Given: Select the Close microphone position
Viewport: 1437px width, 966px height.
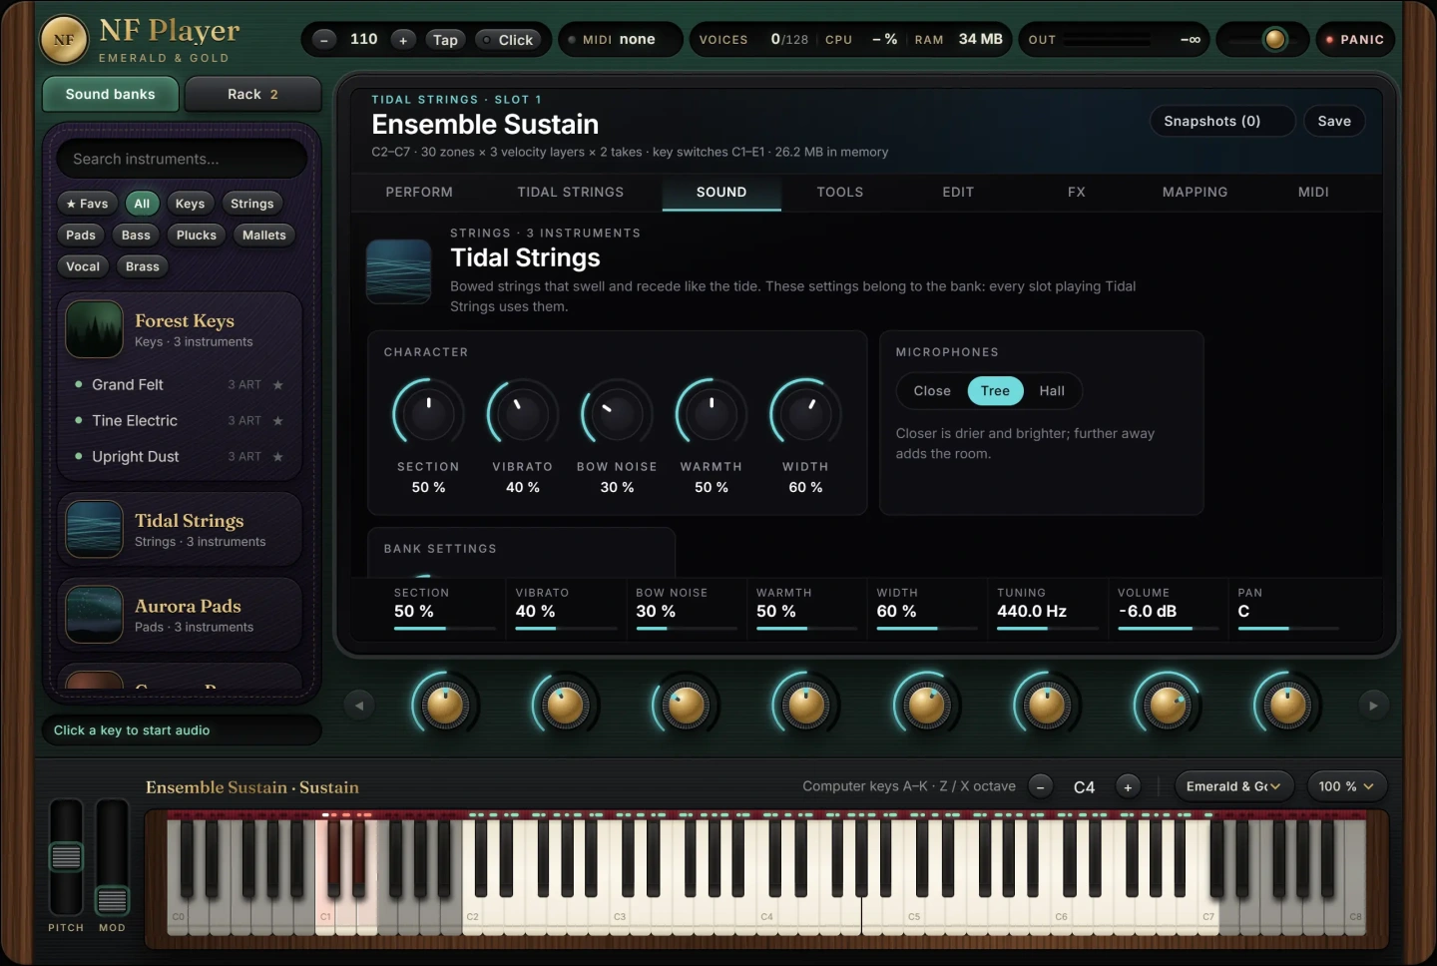Looking at the screenshot, I should click(932, 391).
